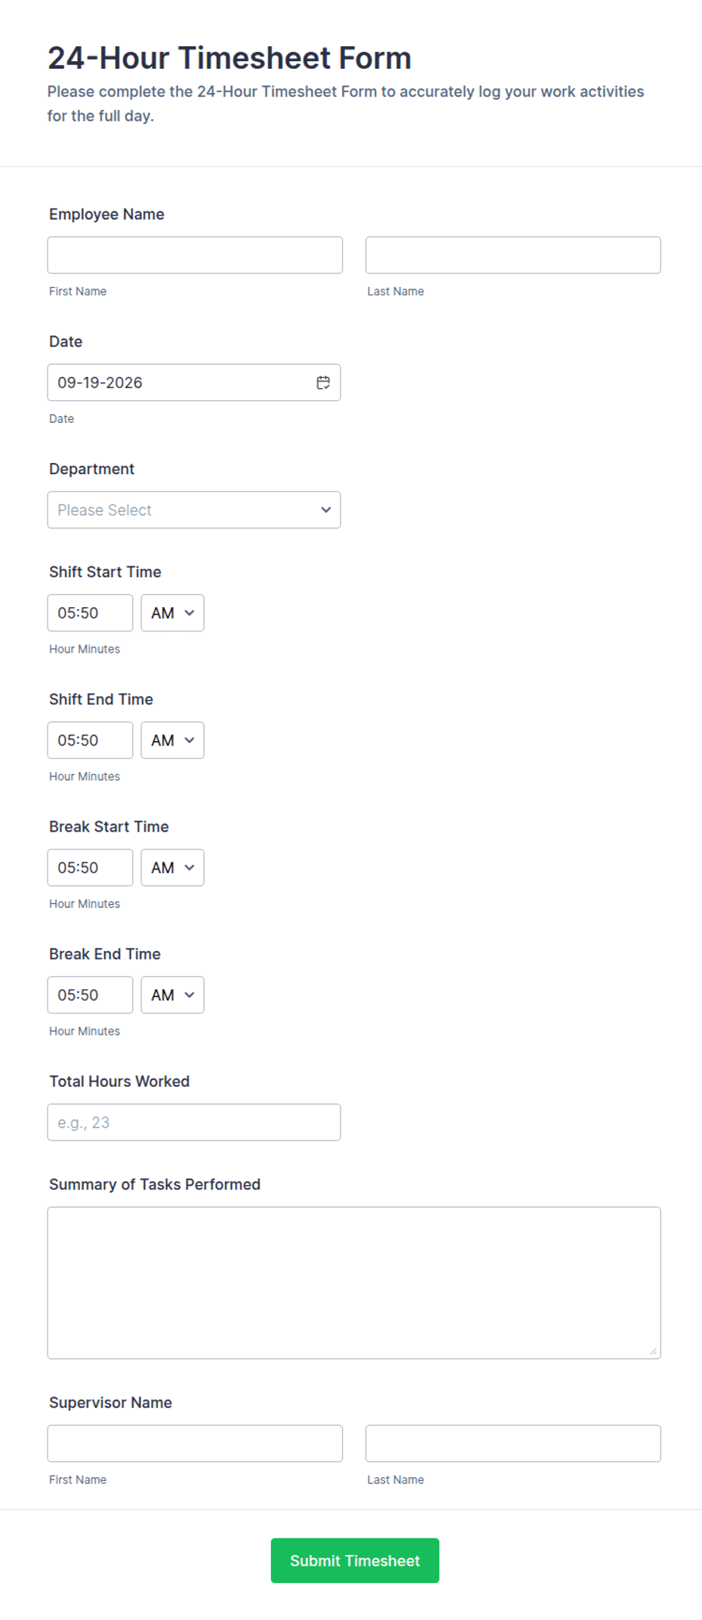
Task: Click the Total Hours Worked input field
Action: coord(194,1122)
